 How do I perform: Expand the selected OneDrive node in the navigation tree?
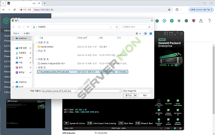13,39
